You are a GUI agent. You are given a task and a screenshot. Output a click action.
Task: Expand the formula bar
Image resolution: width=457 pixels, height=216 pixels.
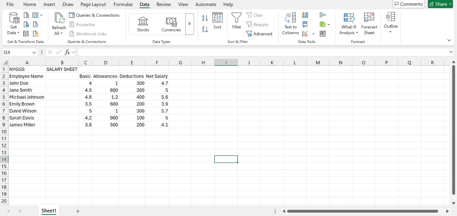pos(451,52)
